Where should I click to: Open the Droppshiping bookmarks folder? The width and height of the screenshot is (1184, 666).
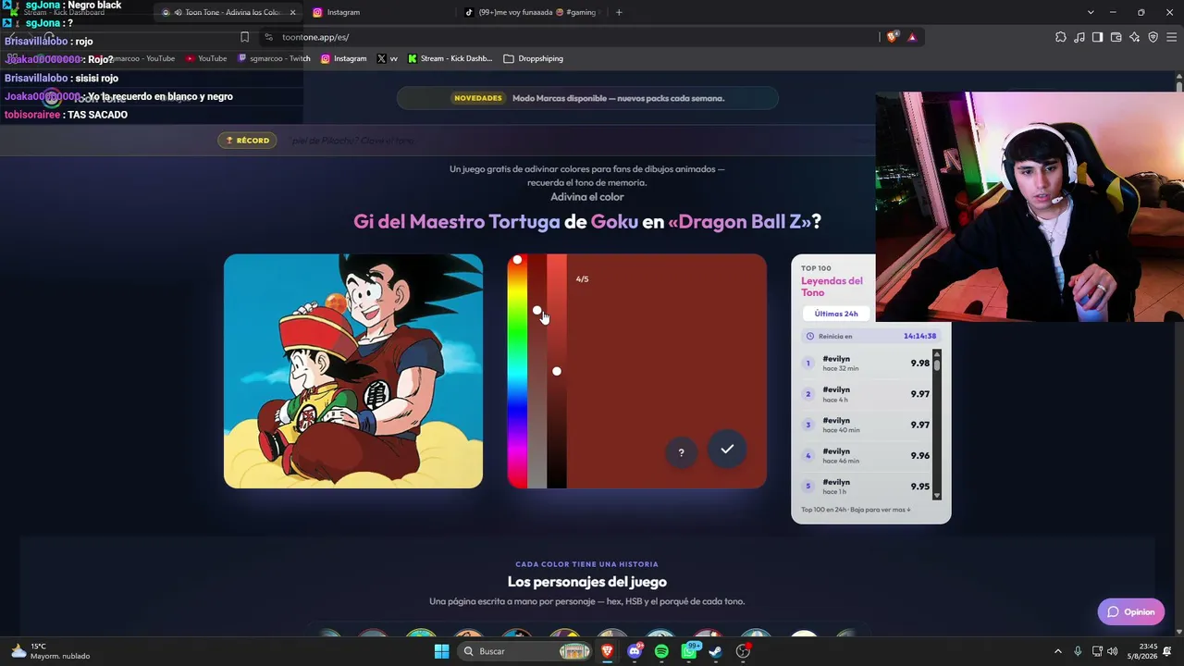tap(534, 58)
